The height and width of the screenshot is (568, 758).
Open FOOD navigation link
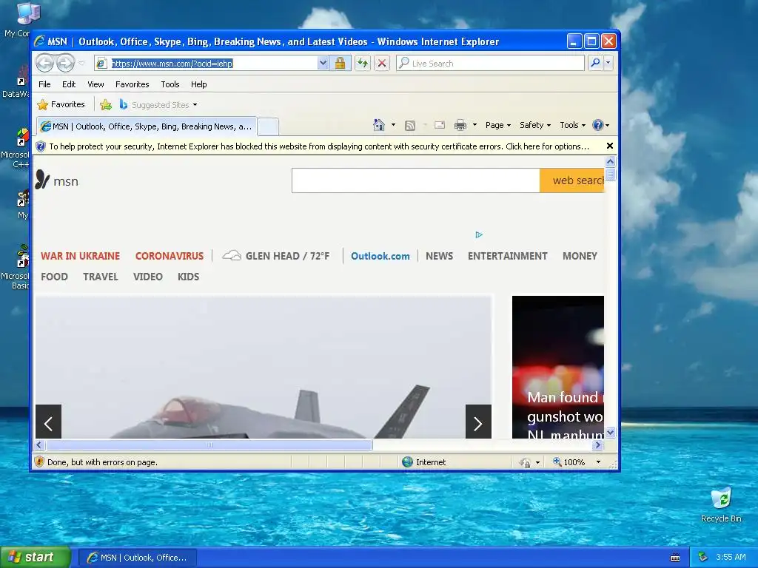[54, 277]
